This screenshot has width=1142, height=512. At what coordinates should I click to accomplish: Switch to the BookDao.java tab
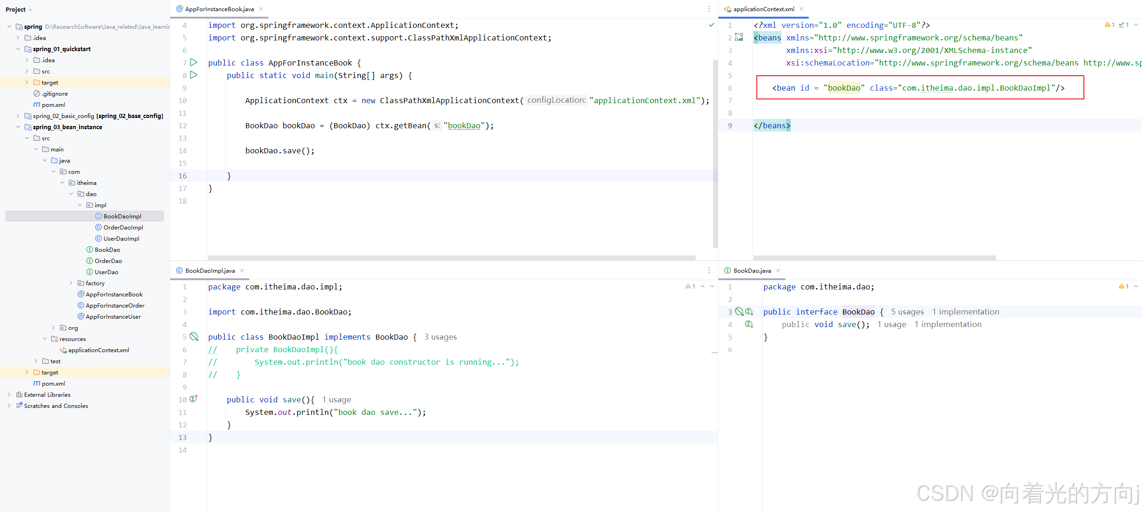coord(751,270)
